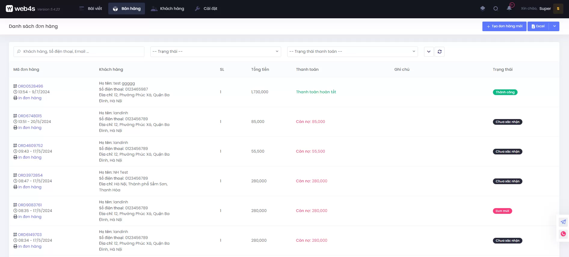Click the paper plane floating icon

[563, 222]
